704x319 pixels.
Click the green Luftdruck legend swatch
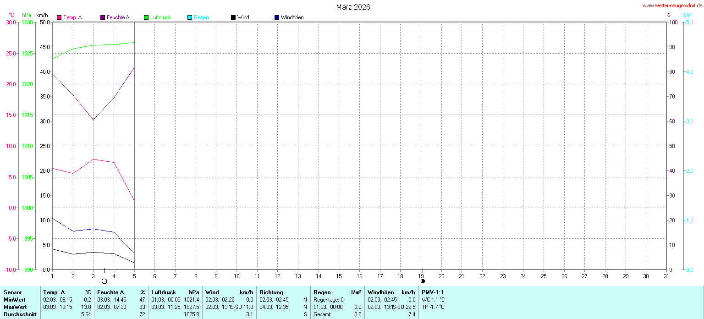pos(147,17)
